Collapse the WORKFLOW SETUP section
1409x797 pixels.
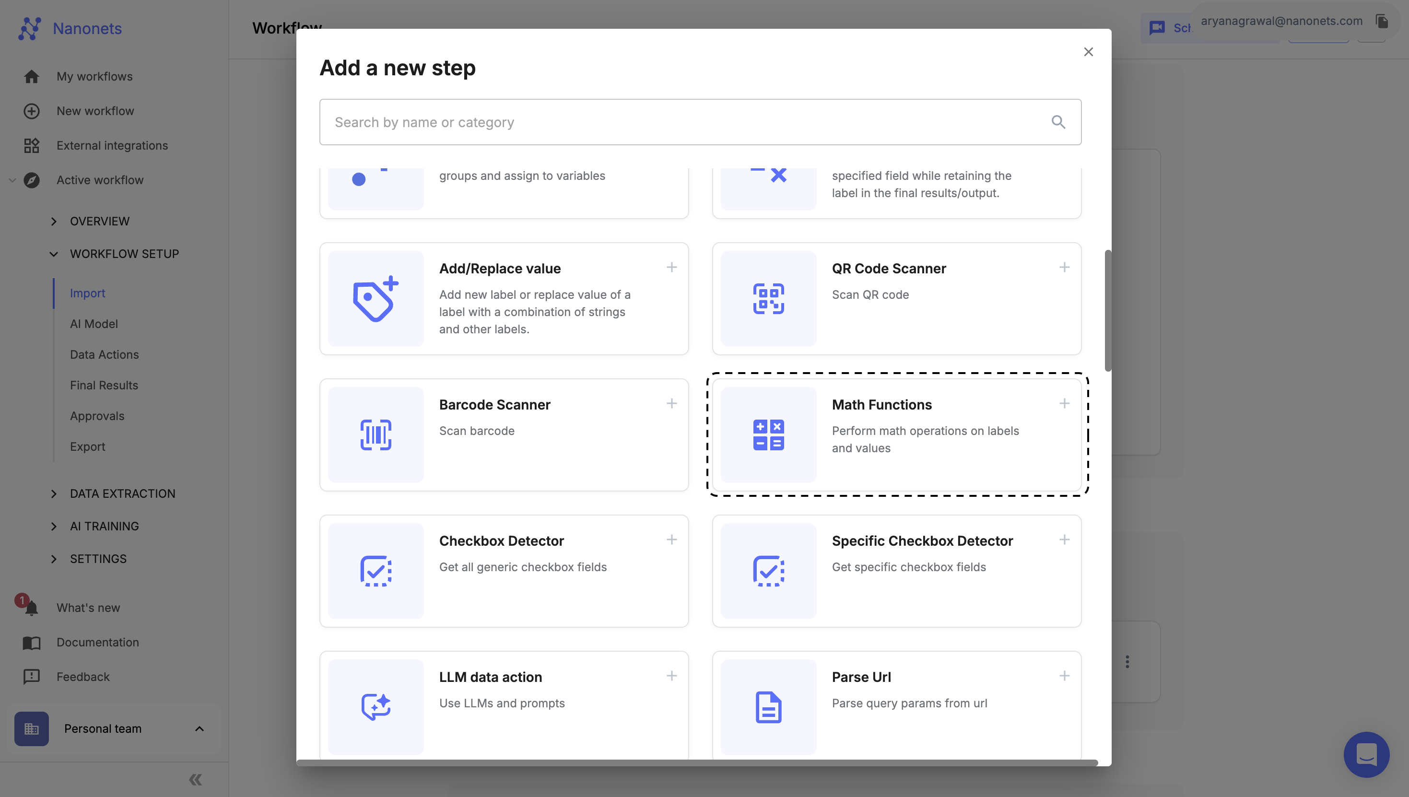(54, 254)
